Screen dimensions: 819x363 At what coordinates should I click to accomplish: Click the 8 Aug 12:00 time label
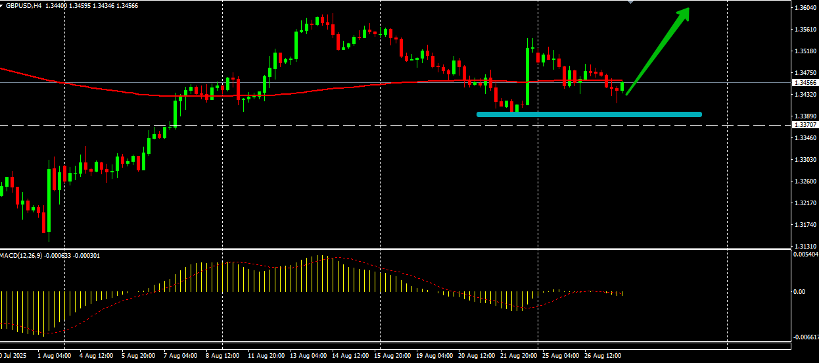pos(222,356)
